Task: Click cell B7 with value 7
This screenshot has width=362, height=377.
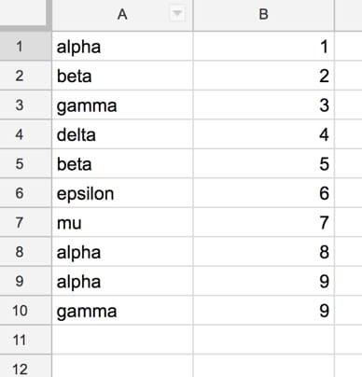Action: (x=263, y=222)
